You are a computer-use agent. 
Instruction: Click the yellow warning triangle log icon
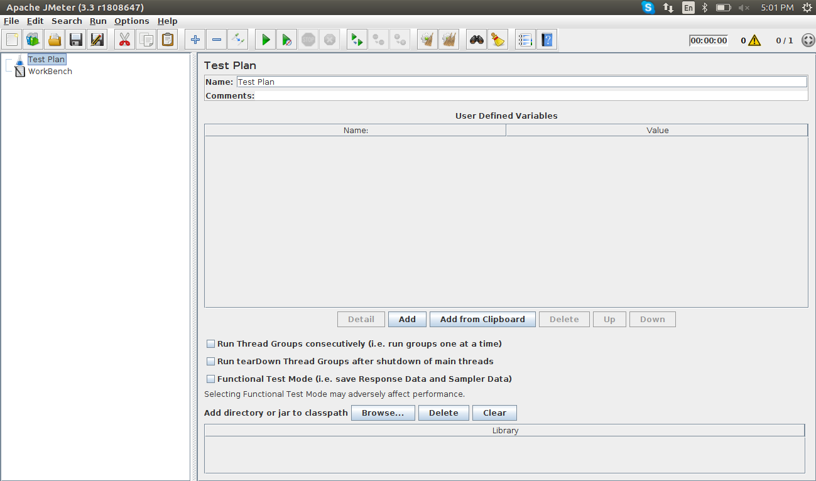click(x=754, y=40)
